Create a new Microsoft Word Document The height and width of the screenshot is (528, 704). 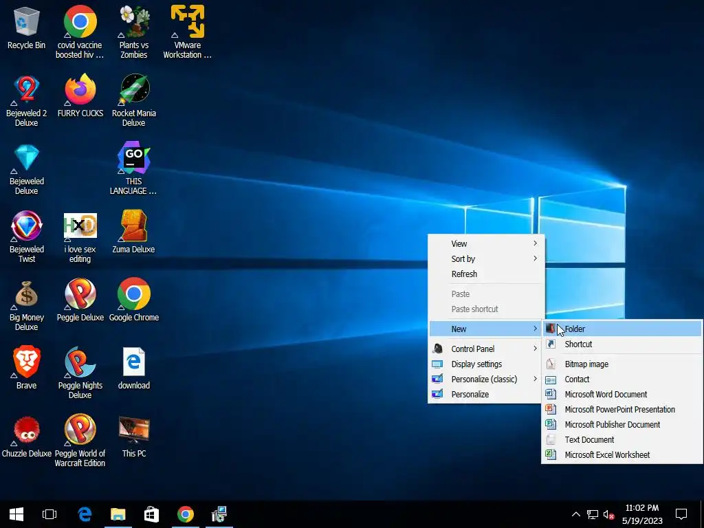621,395
